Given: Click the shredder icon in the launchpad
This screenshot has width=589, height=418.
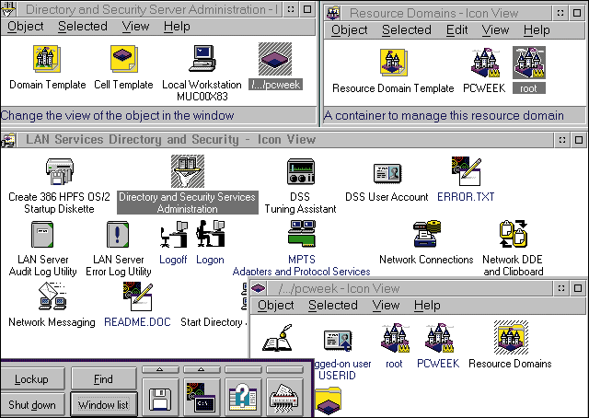Looking at the screenshot, I should (x=284, y=399).
